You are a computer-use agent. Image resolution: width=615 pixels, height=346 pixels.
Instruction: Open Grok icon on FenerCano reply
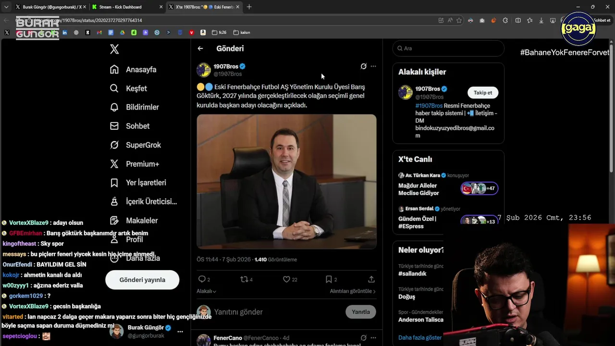[x=364, y=338]
